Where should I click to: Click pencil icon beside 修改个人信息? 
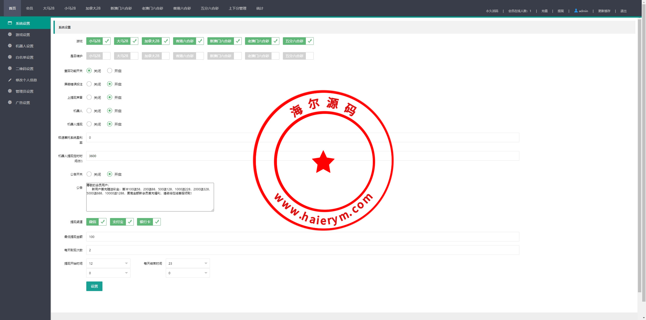point(10,80)
